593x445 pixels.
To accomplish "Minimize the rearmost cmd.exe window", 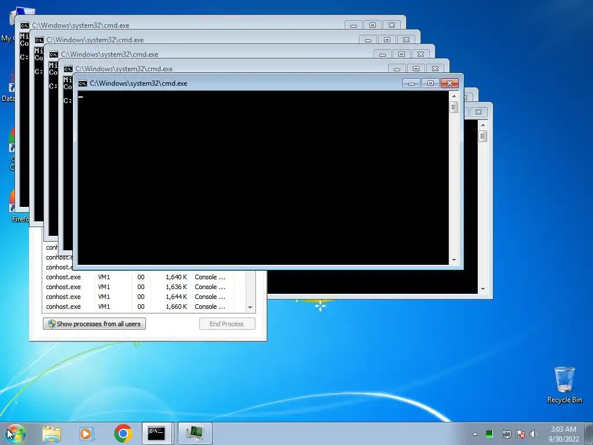I will point(353,25).
